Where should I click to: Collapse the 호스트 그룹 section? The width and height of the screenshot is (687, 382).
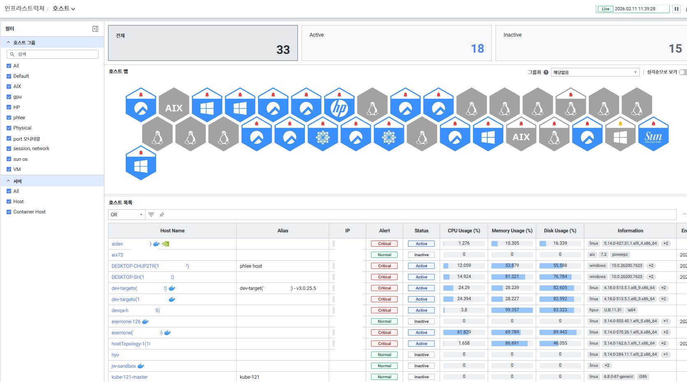pyautogui.click(x=8, y=42)
